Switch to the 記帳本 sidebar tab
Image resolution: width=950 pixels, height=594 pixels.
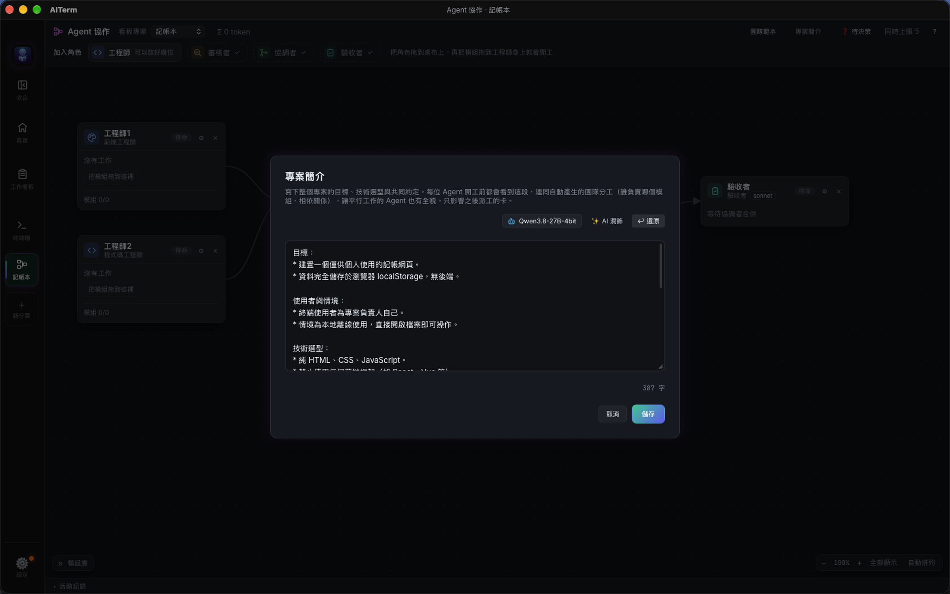click(22, 269)
